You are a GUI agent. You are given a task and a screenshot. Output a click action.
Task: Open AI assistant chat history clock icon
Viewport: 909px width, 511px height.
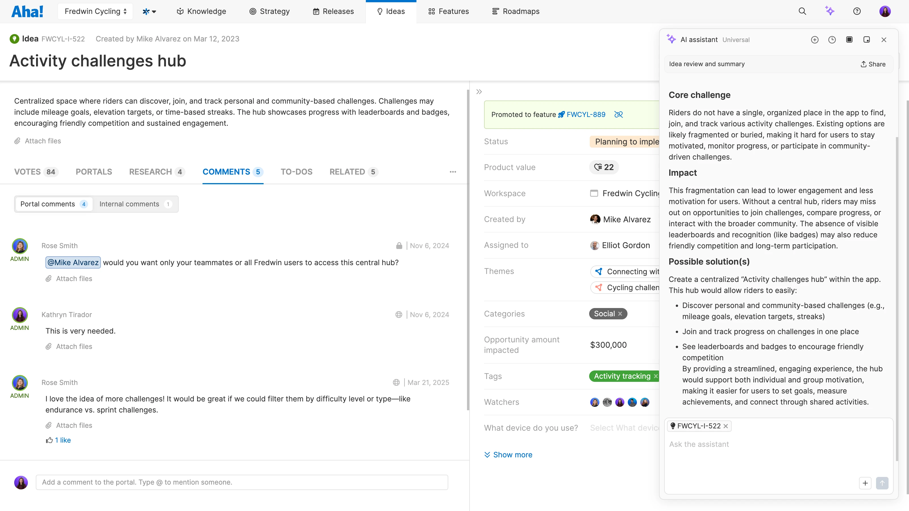[832, 39]
